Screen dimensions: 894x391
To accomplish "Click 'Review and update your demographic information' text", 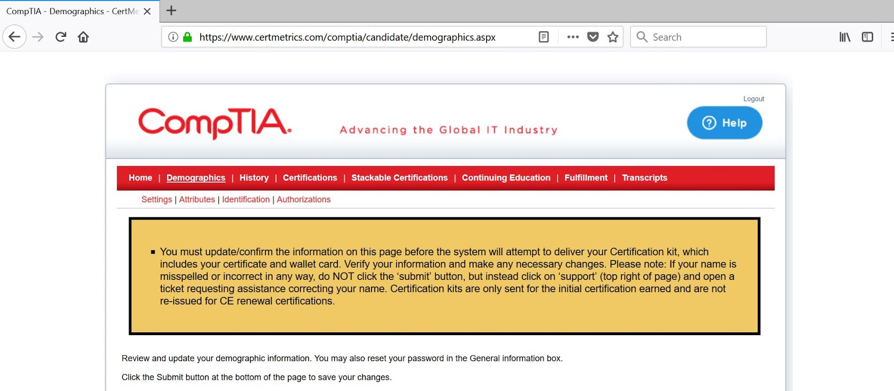I will (x=216, y=359).
